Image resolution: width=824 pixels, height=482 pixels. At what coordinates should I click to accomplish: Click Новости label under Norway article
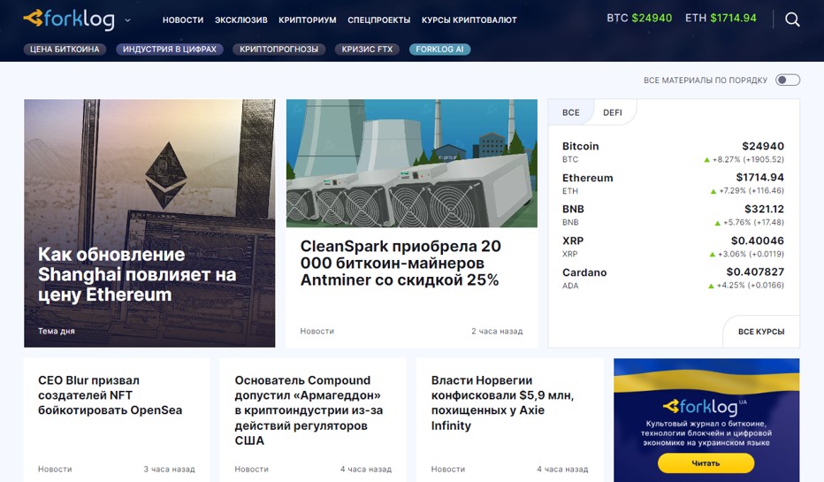(x=447, y=469)
